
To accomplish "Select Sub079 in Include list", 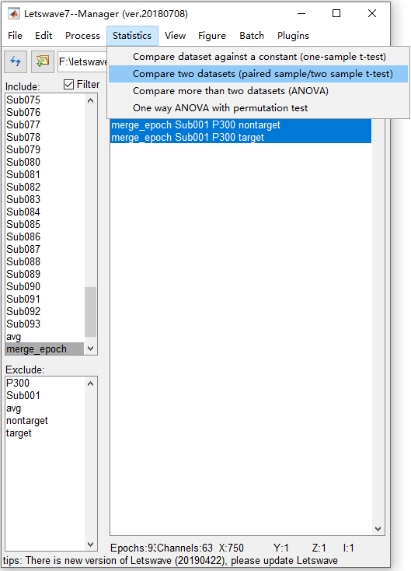I will [x=45, y=149].
